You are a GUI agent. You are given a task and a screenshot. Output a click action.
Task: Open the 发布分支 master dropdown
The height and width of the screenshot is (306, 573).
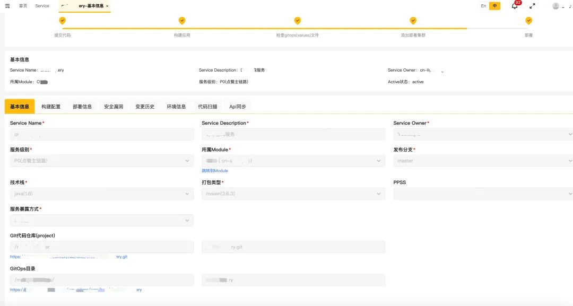[x=483, y=161]
